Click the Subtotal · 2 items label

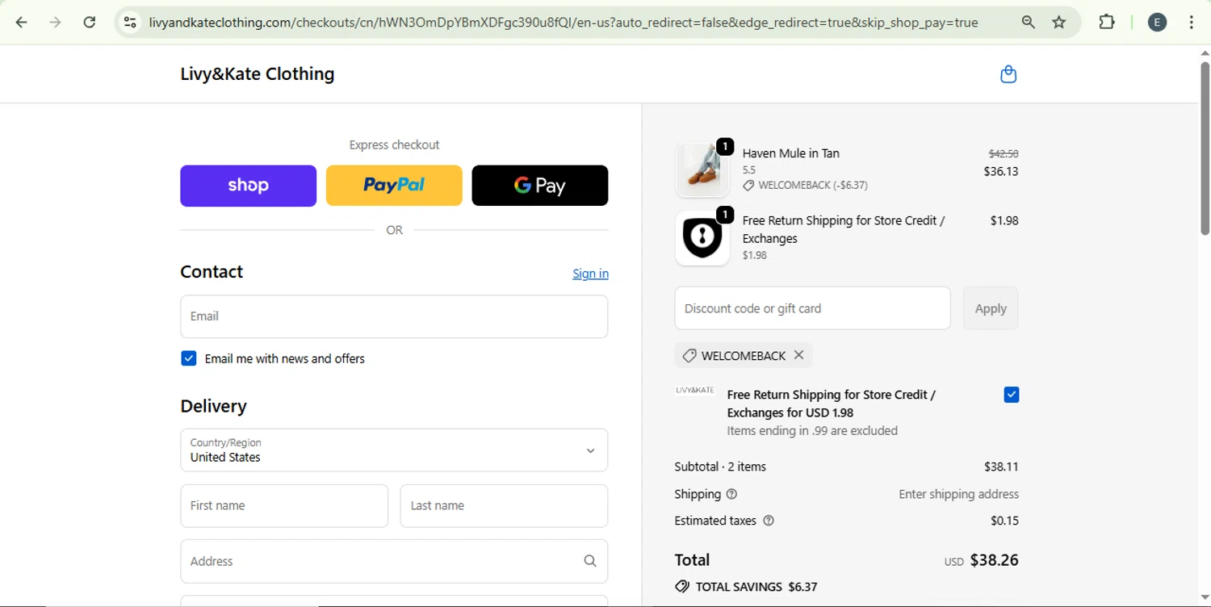[720, 467]
